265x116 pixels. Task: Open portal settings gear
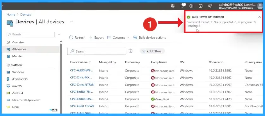pos(191,6)
